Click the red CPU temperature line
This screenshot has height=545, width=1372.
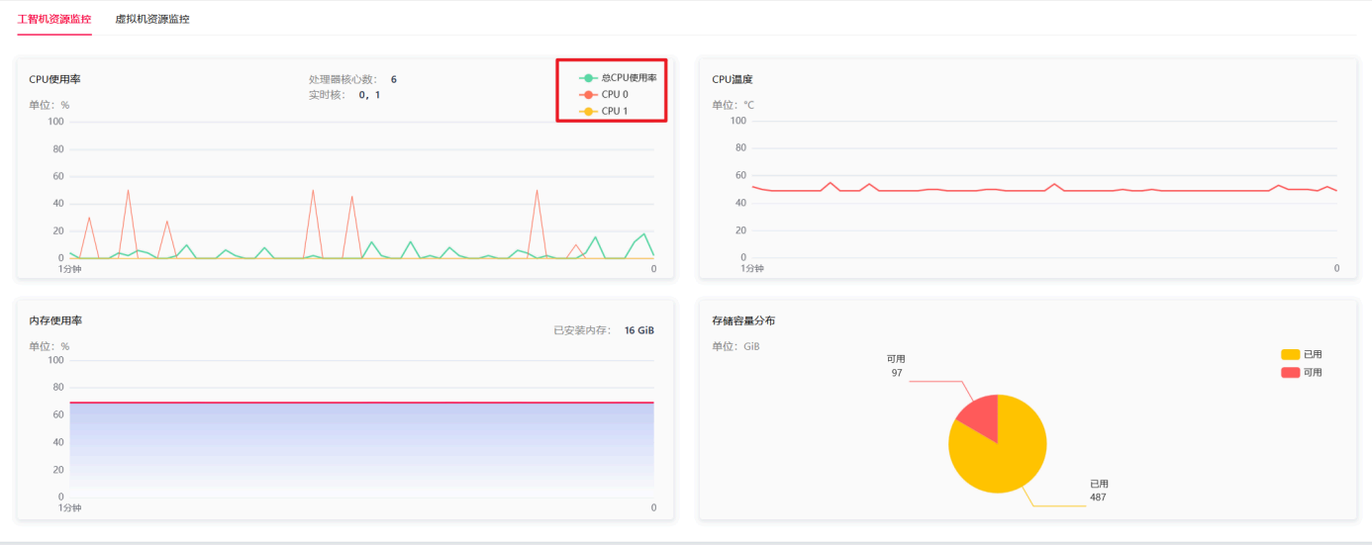click(x=1044, y=190)
